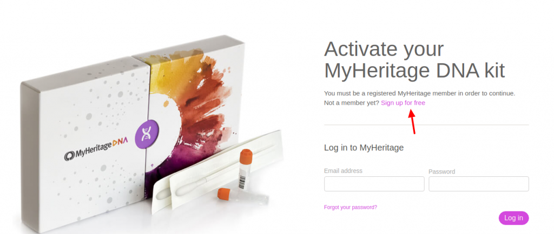Click the purple DNA helix icon on box

tap(147, 133)
